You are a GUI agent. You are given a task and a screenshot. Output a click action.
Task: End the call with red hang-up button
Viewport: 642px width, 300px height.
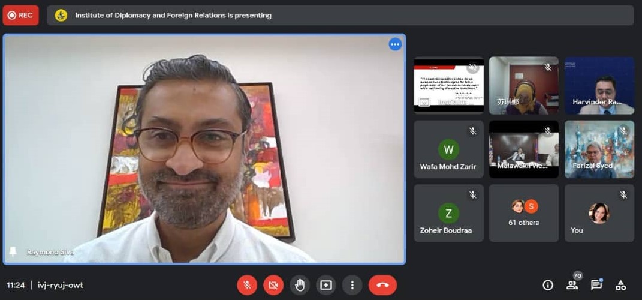coord(382,285)
